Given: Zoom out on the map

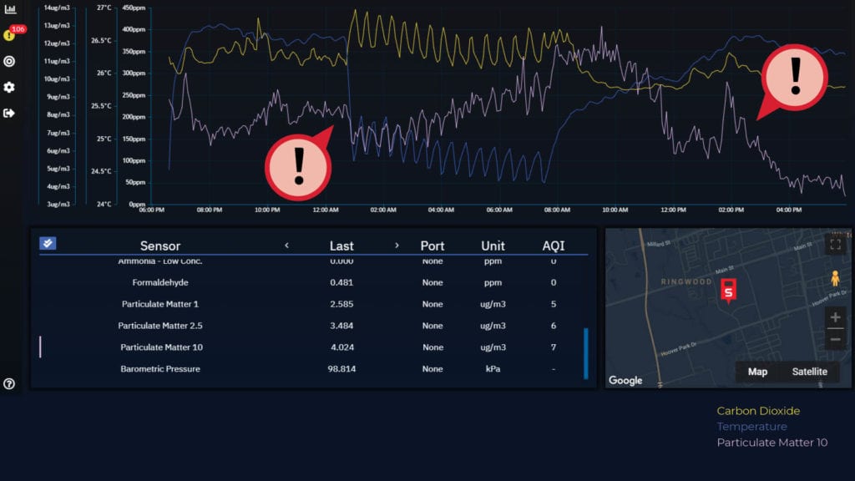Looking at the screenshot, I should coord(835,339).
